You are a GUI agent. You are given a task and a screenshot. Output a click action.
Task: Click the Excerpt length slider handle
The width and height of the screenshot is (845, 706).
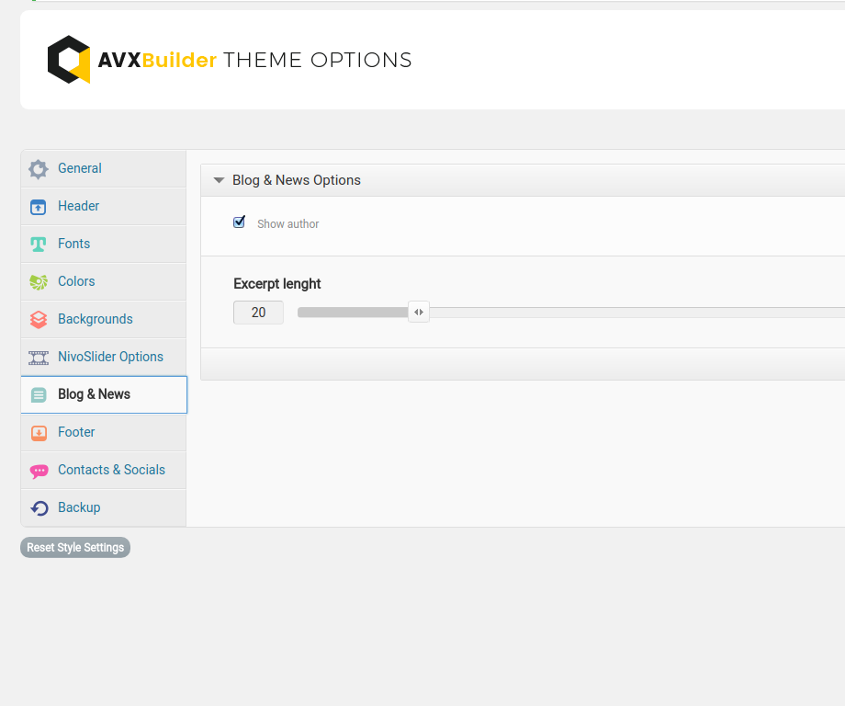tap(418, 313)
